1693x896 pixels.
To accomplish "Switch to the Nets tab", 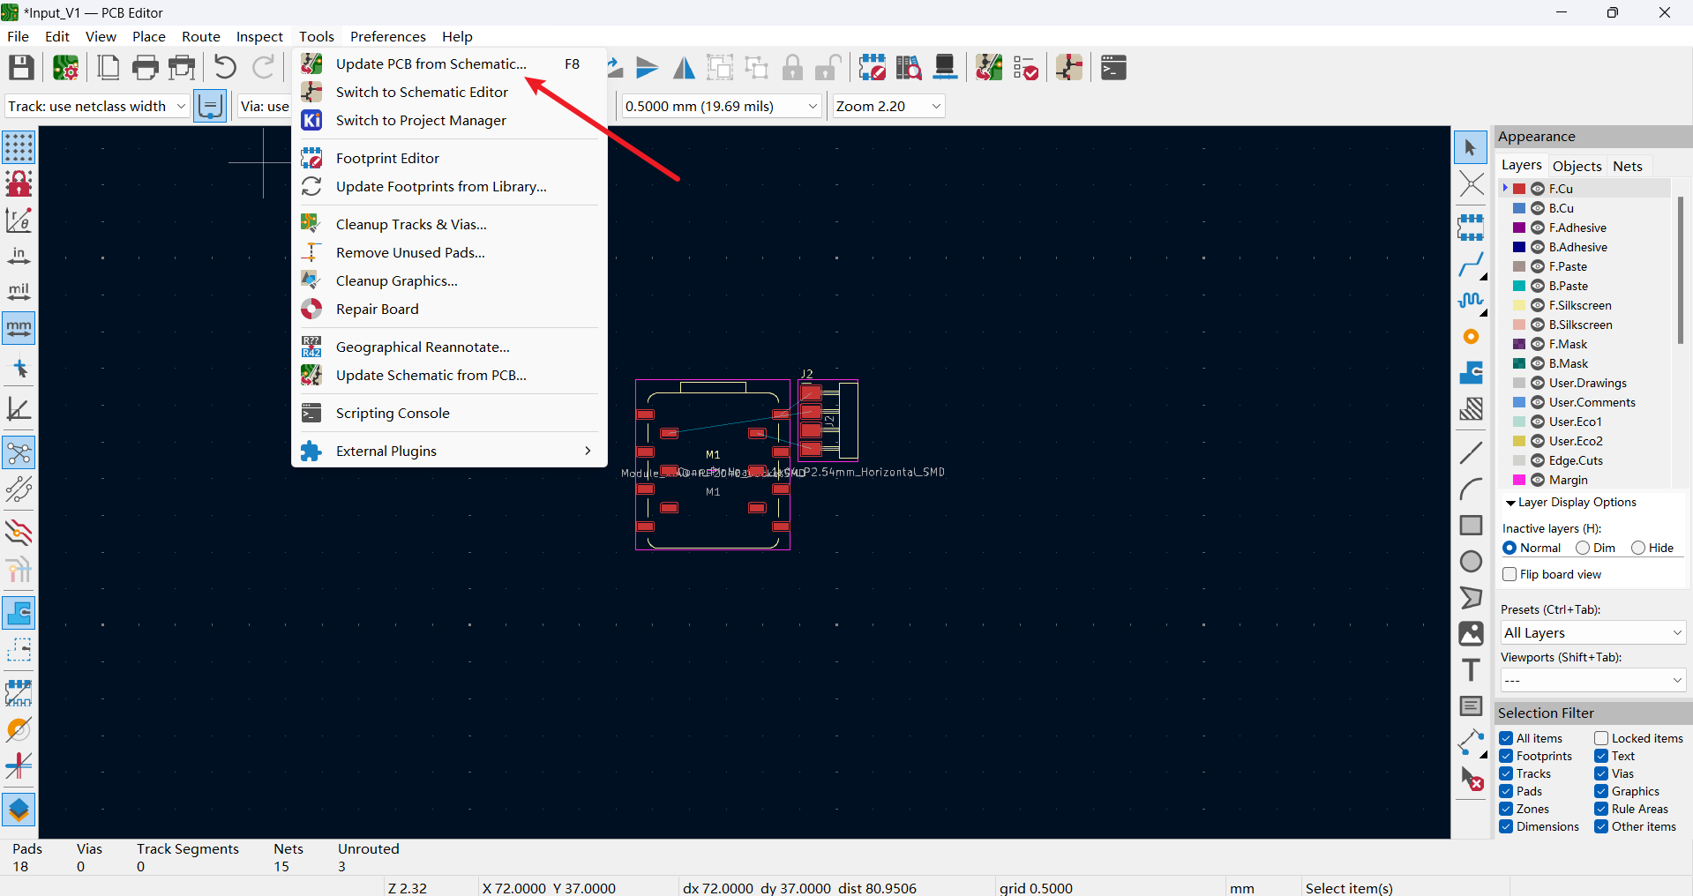I will coord(1627,166).
